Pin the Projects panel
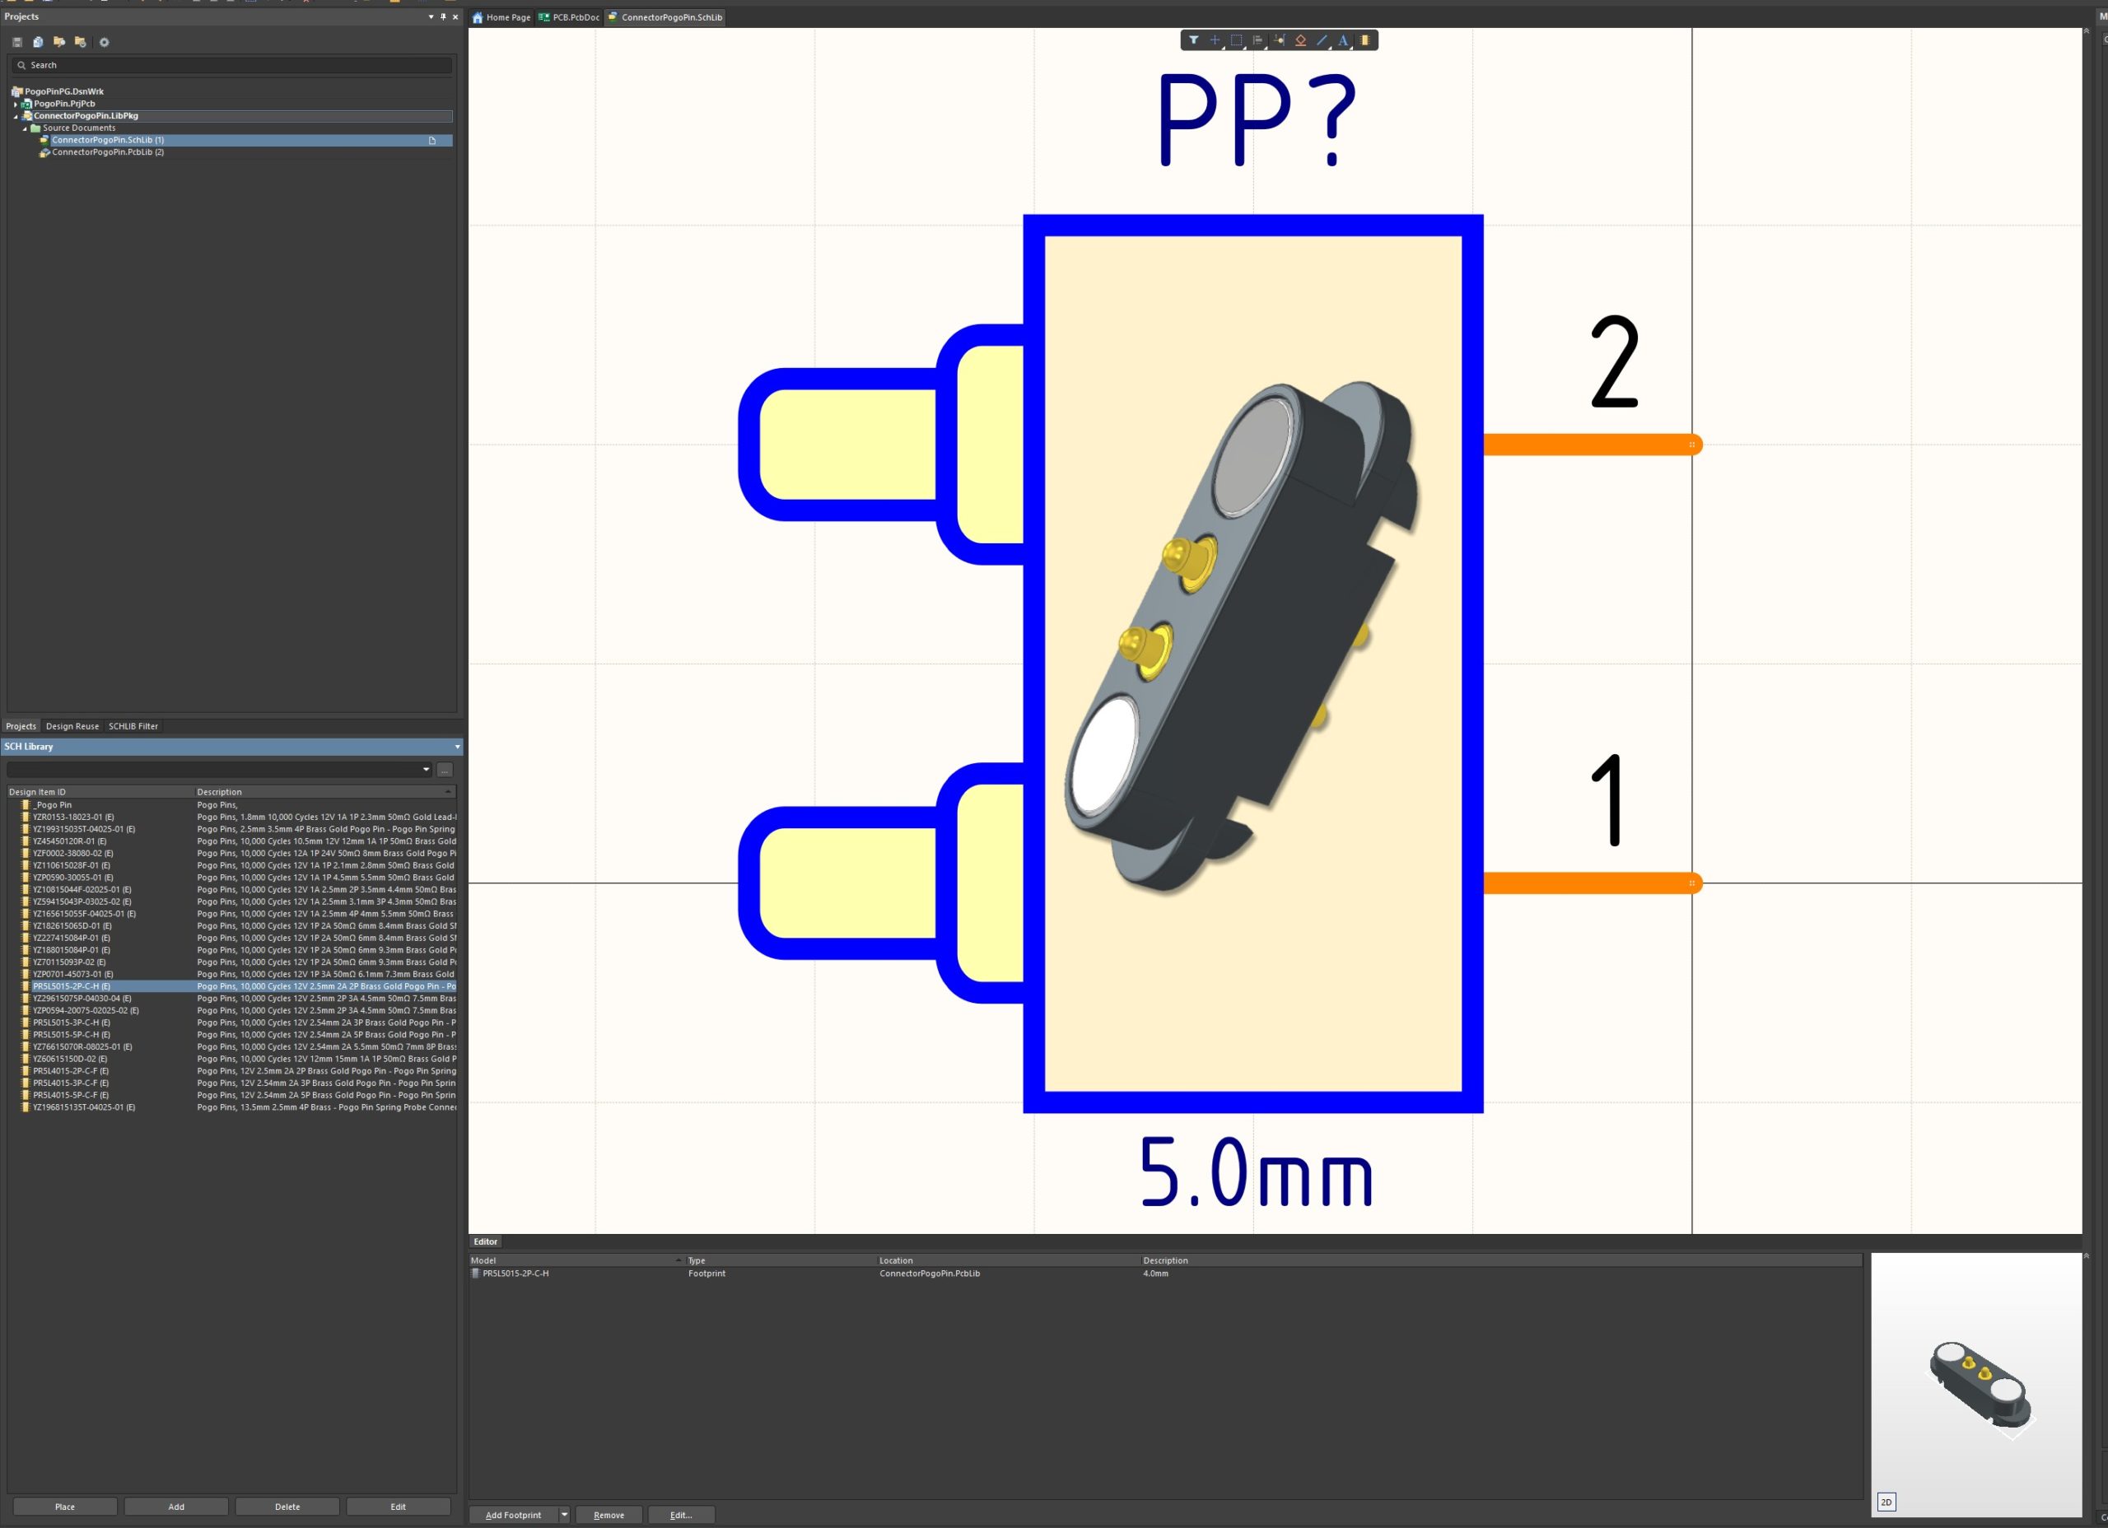The image size is (2108, 1528). point(442,16)
